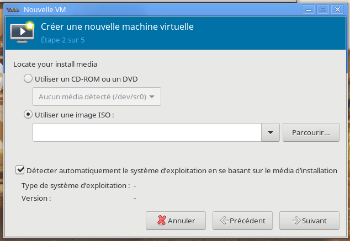The height and width of the screenshot is (241, 350).
Task: Uncheck automatic operating system detection
Action: pos(20,170)
